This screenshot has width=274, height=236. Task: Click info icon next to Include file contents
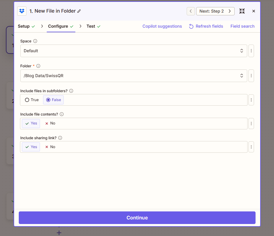pyautogui.click(x=62, y=114)
